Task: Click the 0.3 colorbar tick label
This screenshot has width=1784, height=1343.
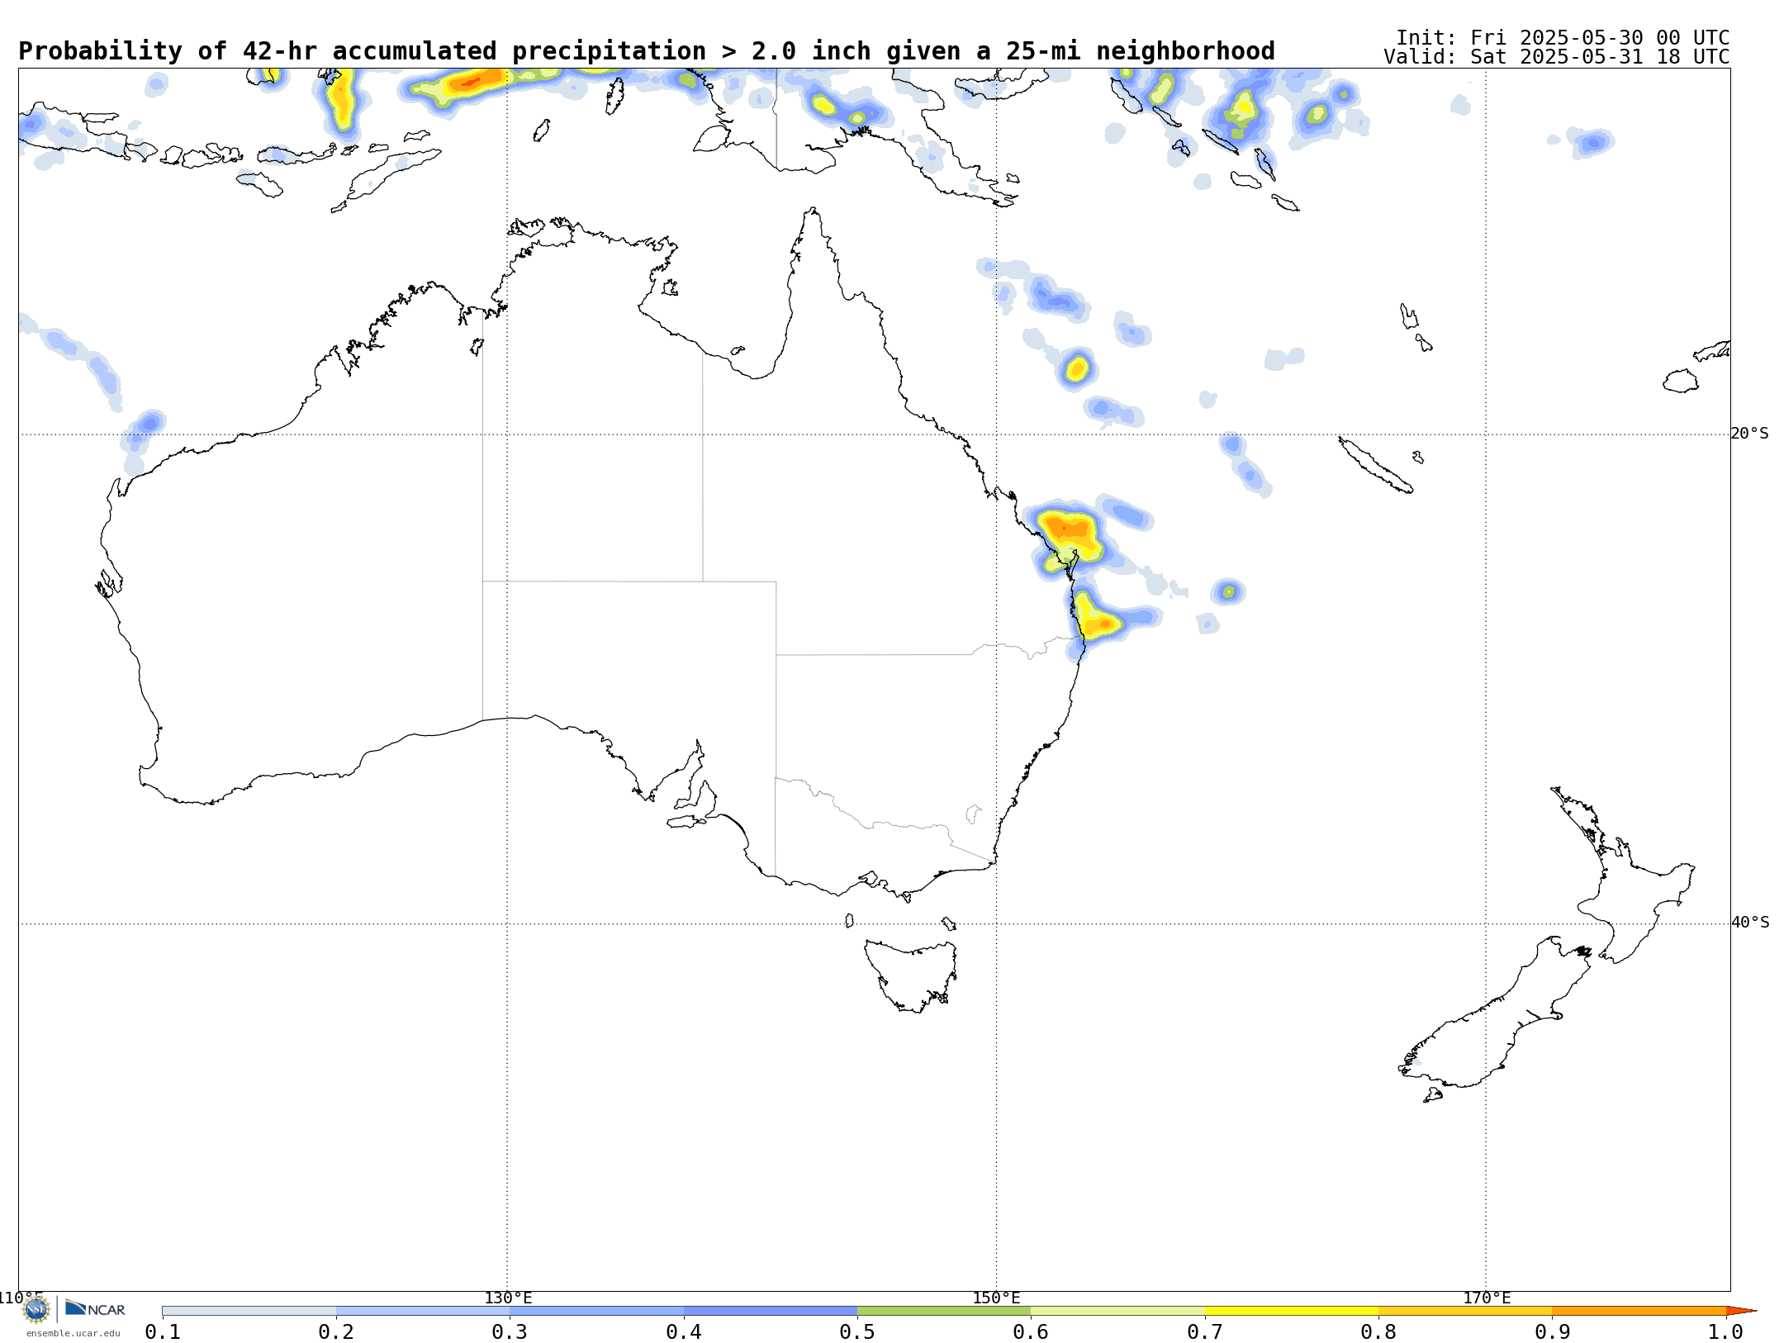Action: pos(510,1331)
